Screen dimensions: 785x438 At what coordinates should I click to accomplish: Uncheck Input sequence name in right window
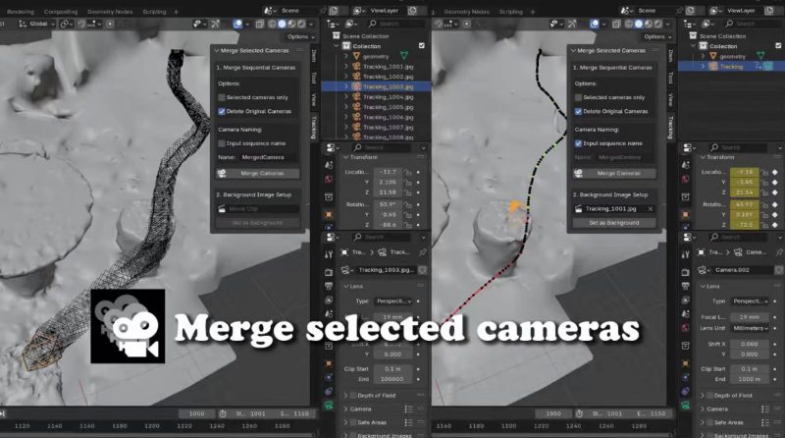578,143
